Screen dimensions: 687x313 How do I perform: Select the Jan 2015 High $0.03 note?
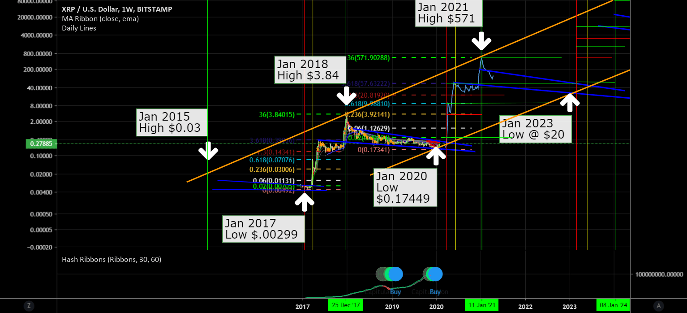click(172, 122)
